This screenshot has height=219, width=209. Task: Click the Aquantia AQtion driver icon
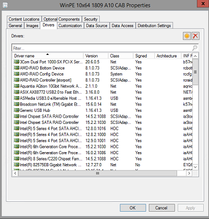tap(16, 86)
